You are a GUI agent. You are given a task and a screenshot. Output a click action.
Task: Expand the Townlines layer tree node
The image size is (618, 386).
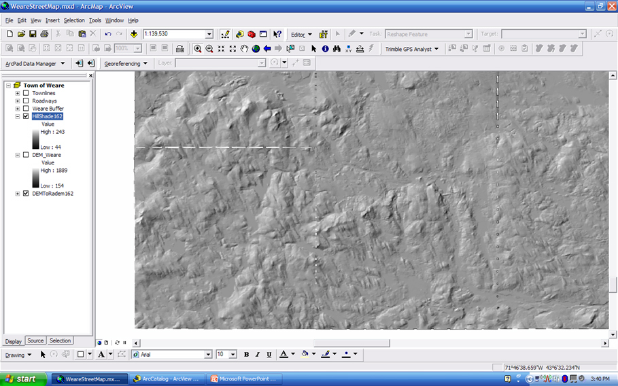pos(17,93)
